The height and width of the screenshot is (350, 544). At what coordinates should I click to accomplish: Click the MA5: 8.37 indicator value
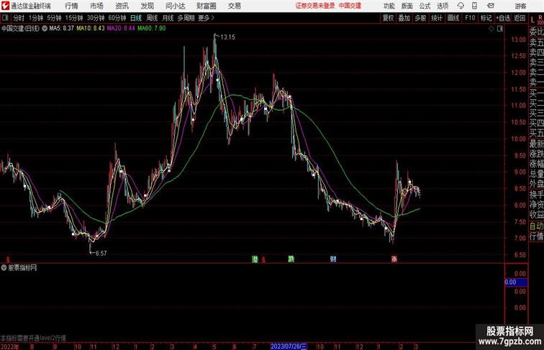tap(61, 29)
